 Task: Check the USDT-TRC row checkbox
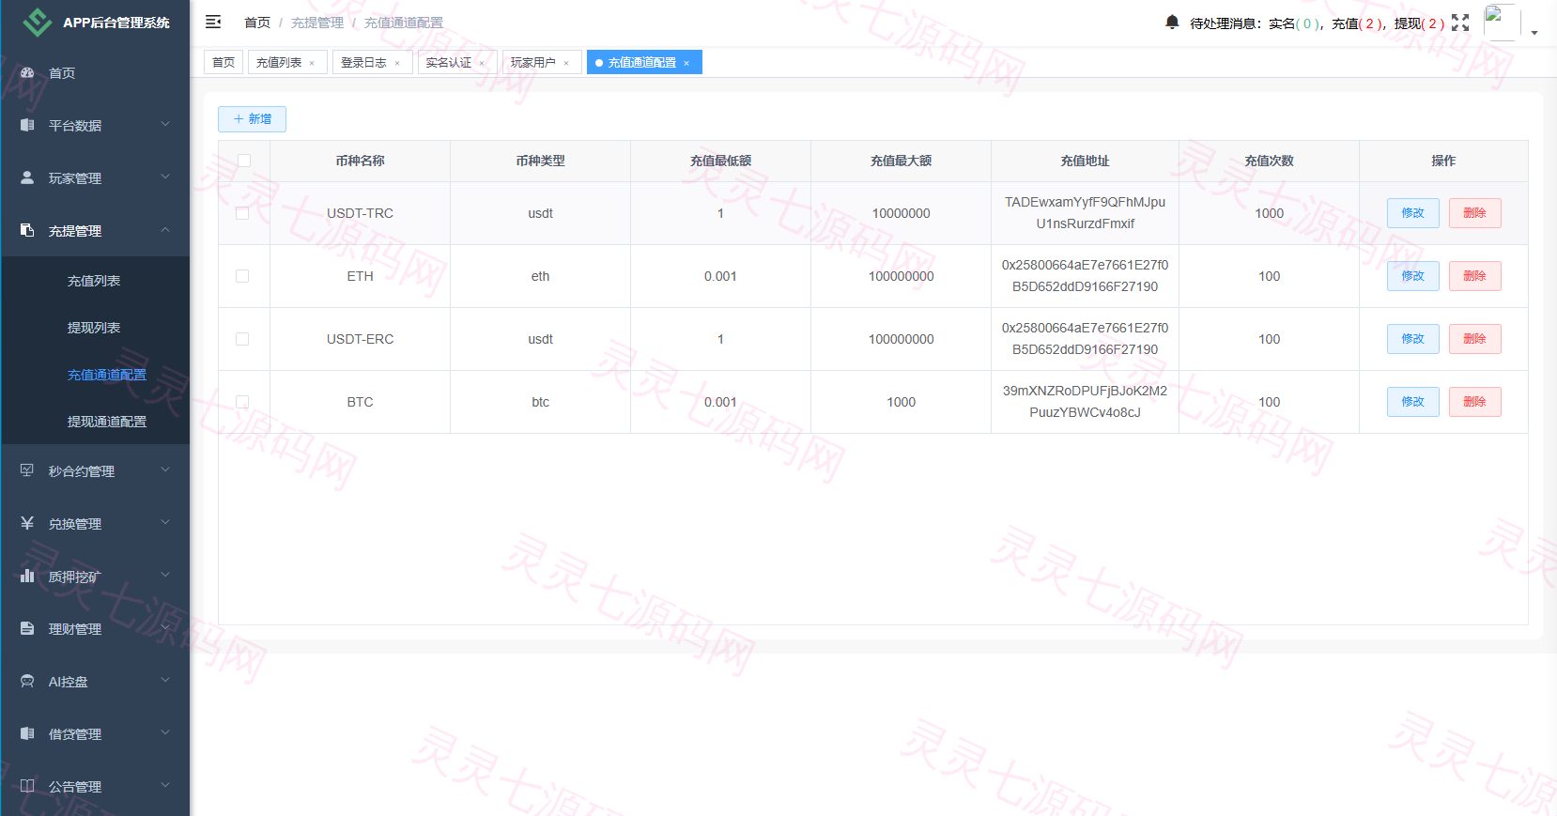242,213
